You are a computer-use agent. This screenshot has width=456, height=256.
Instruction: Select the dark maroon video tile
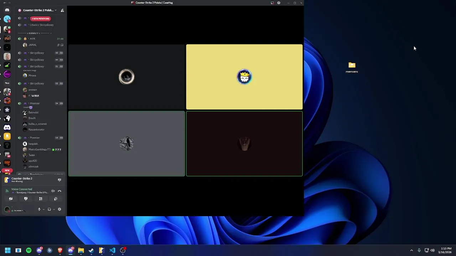point(244,144)
